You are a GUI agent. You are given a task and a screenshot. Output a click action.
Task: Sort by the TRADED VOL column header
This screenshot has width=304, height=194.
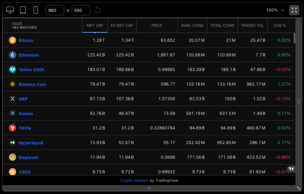coord(252,25)
